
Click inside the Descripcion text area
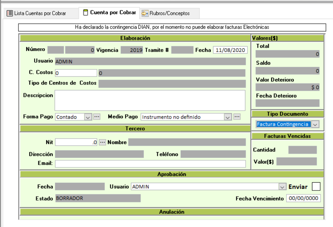point(149,100)
